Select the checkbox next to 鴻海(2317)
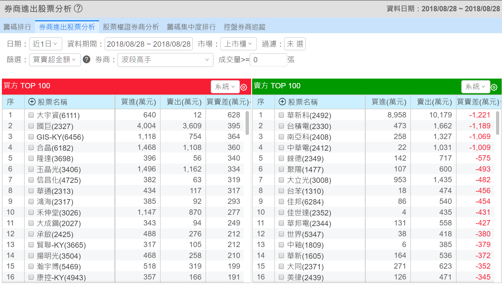The width and height of the screenshot is (502, 284). [31, 202]
